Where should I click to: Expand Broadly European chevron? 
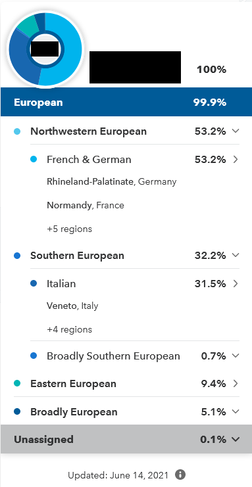tap(236, 412)
